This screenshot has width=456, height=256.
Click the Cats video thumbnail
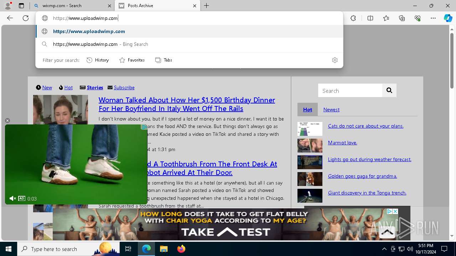click(x=310, y=129)
